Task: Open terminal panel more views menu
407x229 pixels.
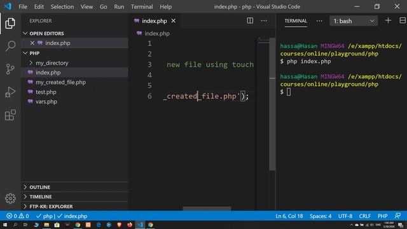Action: tap(319, 21)
